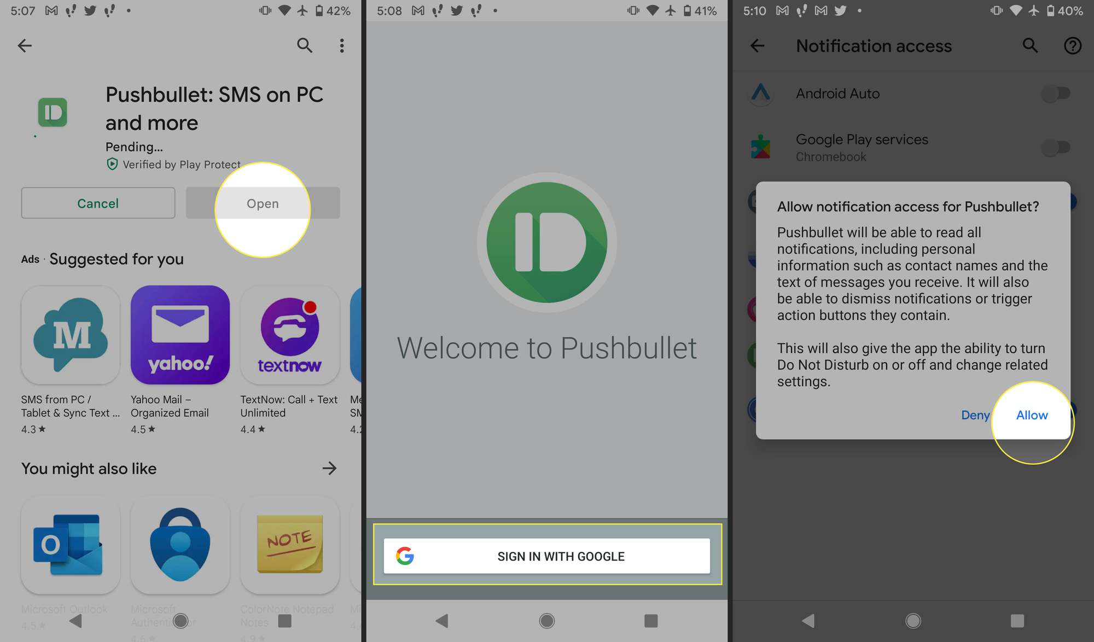Tap recents navigation on Pushbullet welcome screen
Viewport: 1094px width, 642px height.
(x=651, y=620)
